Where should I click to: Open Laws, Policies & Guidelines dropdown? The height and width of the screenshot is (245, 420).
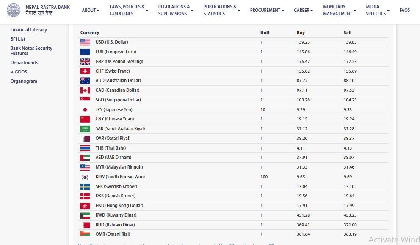pos(129,10)
